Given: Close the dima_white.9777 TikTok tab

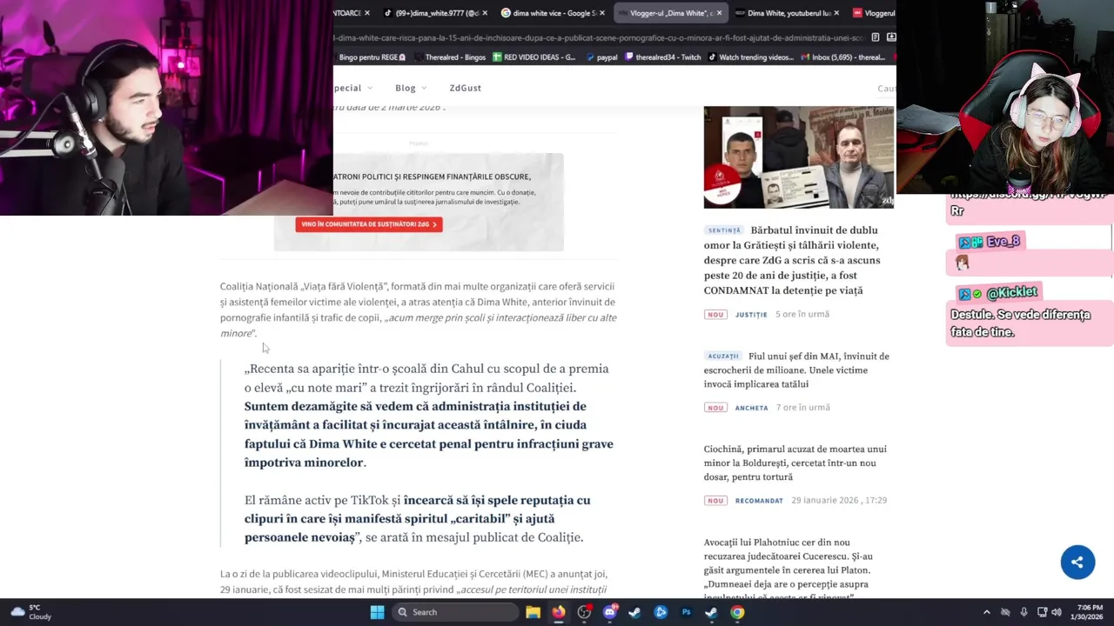Looking at the screenshot, I should coord(486,13).
